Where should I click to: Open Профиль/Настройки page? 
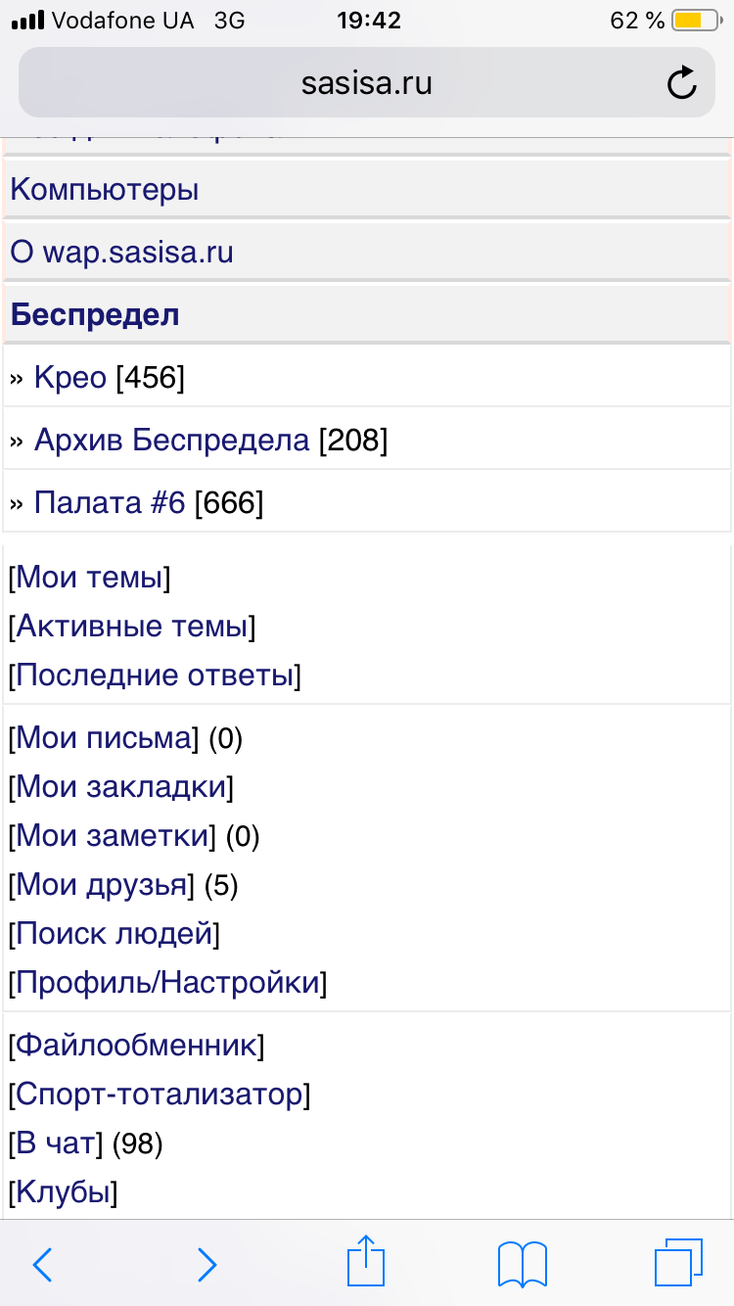pos(167,982)
